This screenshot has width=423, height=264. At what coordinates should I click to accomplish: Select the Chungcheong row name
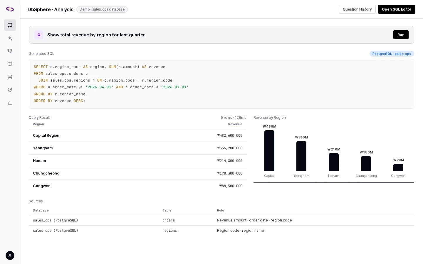(x=46, y=173)
